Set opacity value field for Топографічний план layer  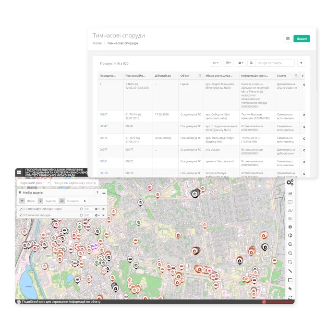(88, 209)
